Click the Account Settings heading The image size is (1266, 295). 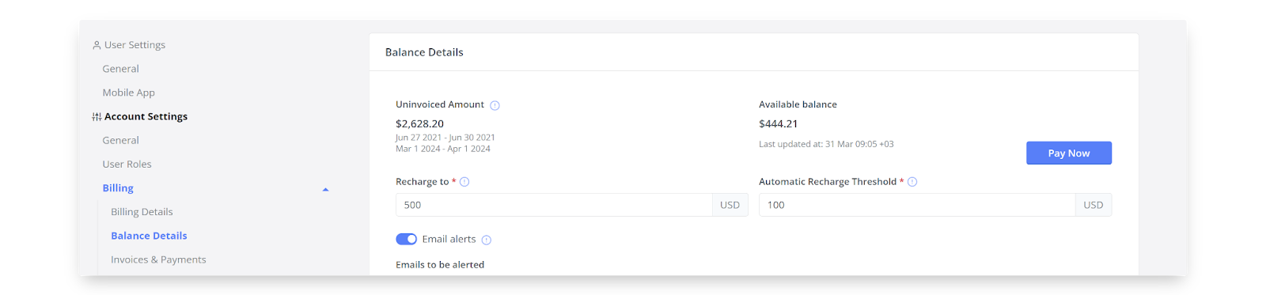click(x=146, y=116)
